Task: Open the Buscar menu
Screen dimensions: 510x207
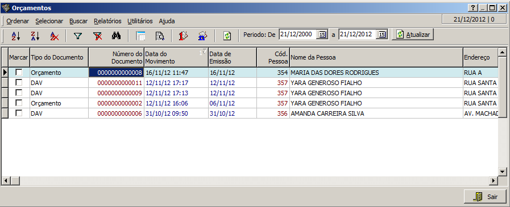Action: click(x=78, y=21)
